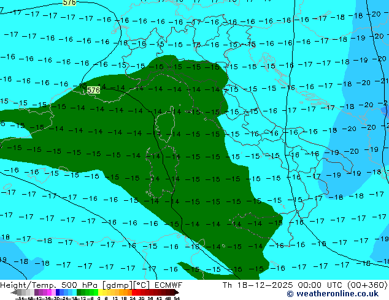The width and height of the screenshot is (389, 300).
Task: Click the dark maroon right arrow of scale
Action: 176,292
